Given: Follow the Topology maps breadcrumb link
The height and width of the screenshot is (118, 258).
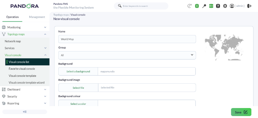Looking at the screenshot, I should point(61,15).
